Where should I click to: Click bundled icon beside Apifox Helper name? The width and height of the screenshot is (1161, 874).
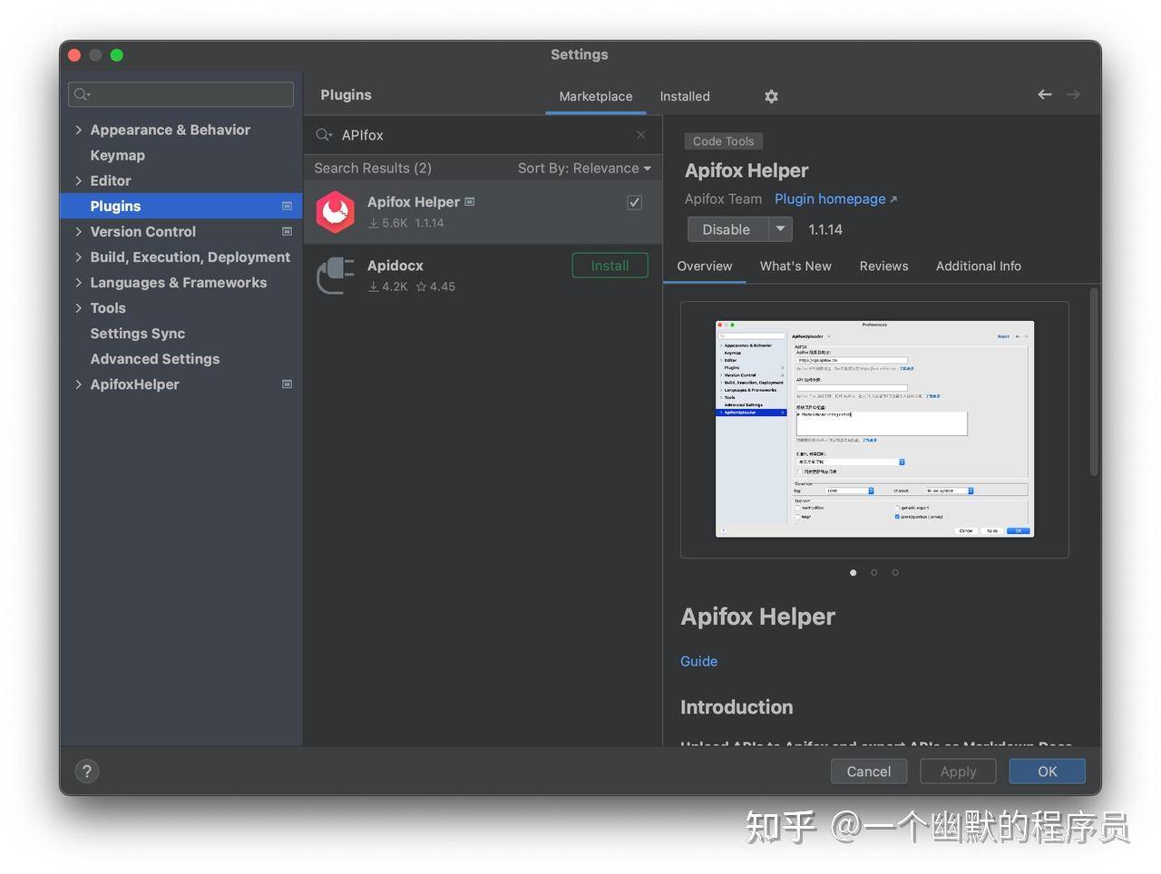click(x=469, y=201)
